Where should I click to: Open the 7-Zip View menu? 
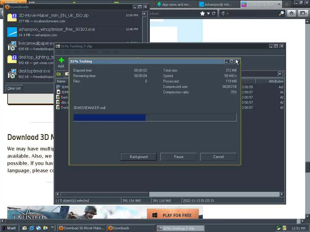point(77,52)
